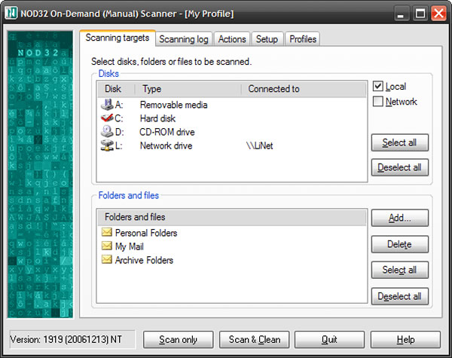Click the L: network drive icon
Screen dimensions: 452x358
click(107, 145)
